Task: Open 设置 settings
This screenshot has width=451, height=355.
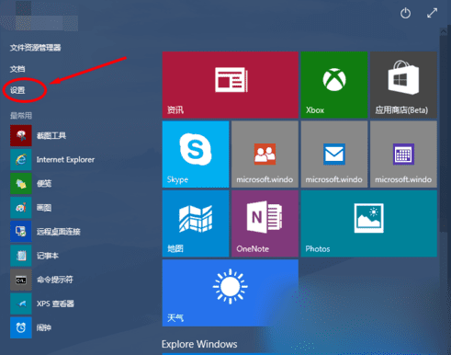Action: click(x=17, y=90)
